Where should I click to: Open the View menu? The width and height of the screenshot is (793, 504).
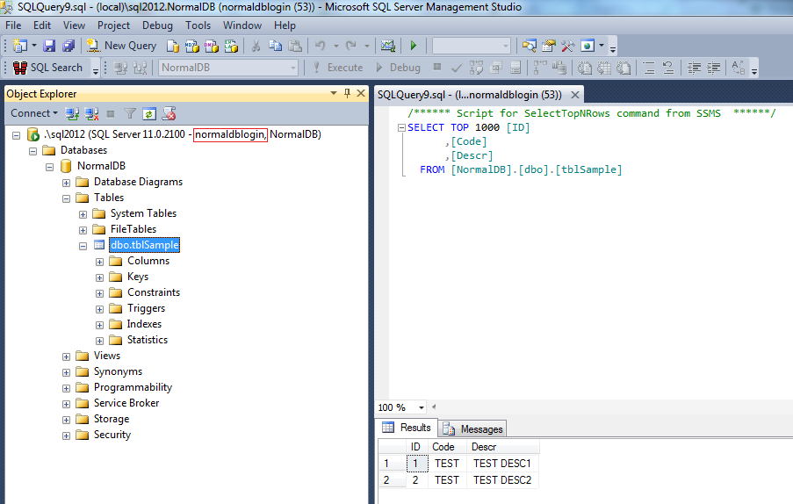pos(74,25)
